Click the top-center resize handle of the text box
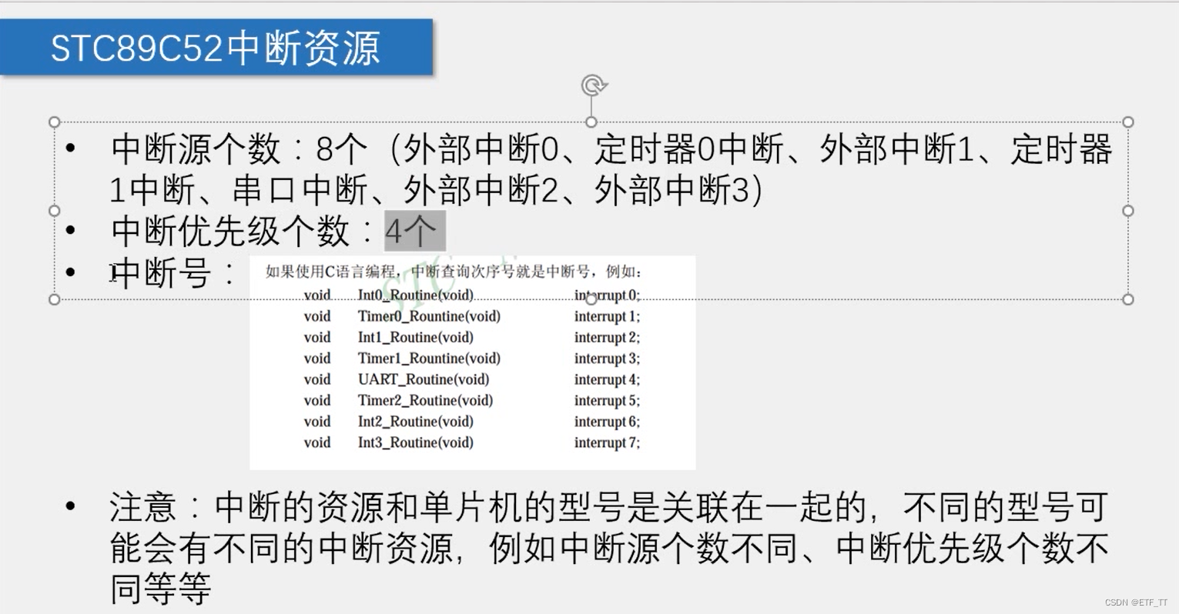Viewport: 1179px width, 614px height. point(591,122)
